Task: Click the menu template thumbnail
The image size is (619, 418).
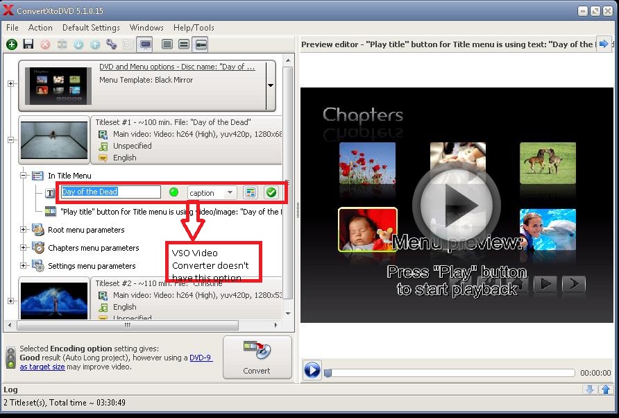Action: (58, 85)
